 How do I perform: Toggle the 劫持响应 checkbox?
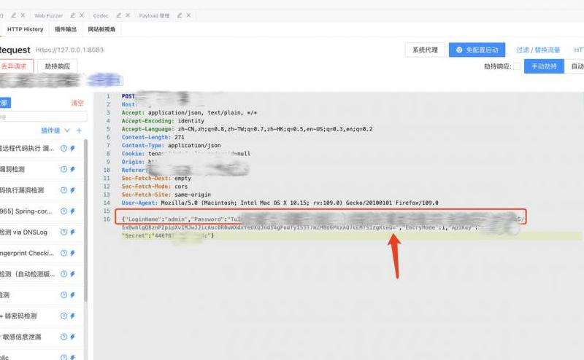point(517,66)
